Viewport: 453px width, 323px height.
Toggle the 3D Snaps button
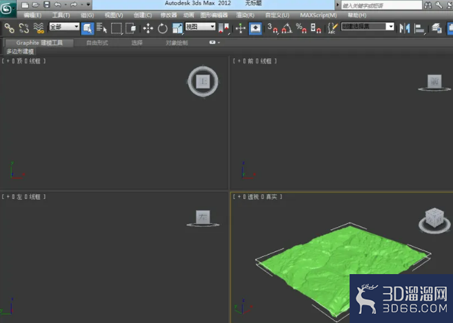pos(272,28)
